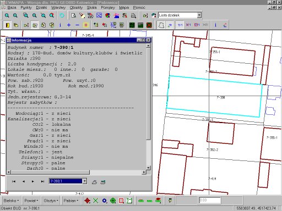Click the printer icon in the top toolbar
282x211 pixels.
(x=133, y=15)
